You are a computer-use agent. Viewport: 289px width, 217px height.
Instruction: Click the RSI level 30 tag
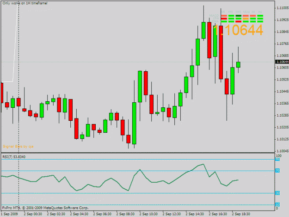(277, 193)
